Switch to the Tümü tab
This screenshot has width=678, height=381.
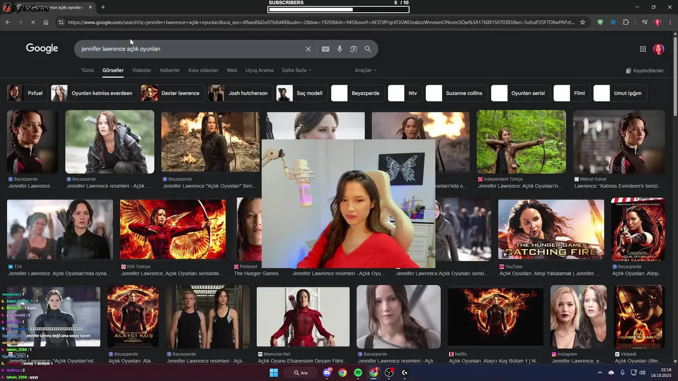pos(87,70)
